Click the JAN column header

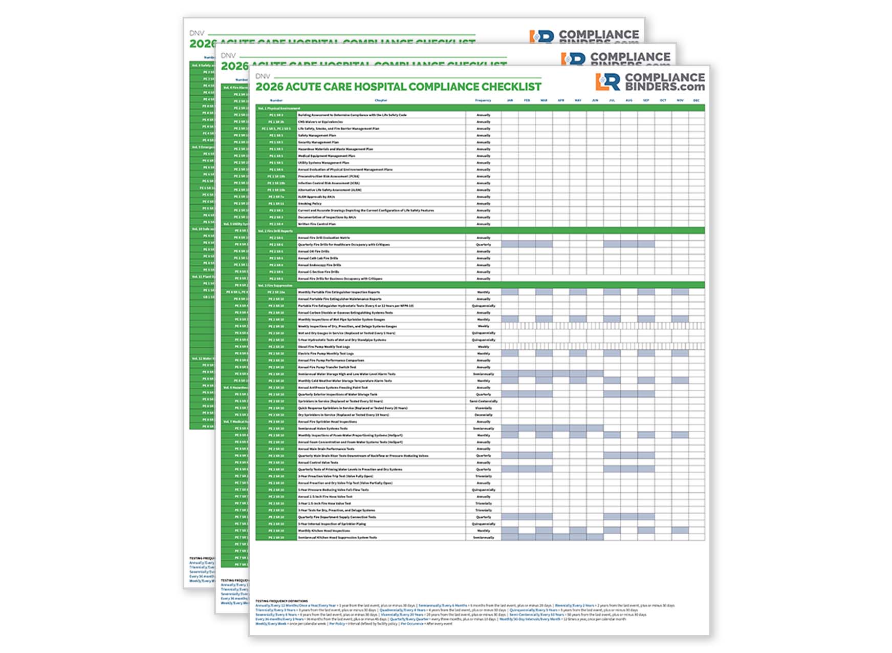point(510,100)
